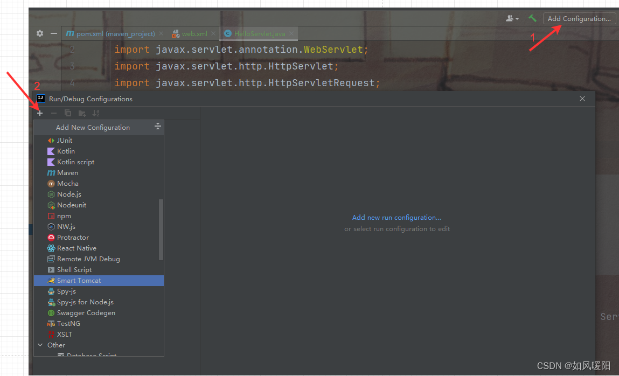
Task: Click the plus Add New Configuration icon
Action: point(40,113)
